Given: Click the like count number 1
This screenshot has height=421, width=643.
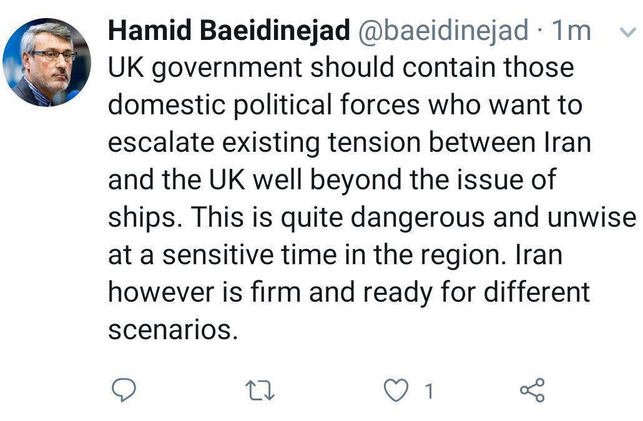Looking at the screenshot, I should (x=428, y=391).
